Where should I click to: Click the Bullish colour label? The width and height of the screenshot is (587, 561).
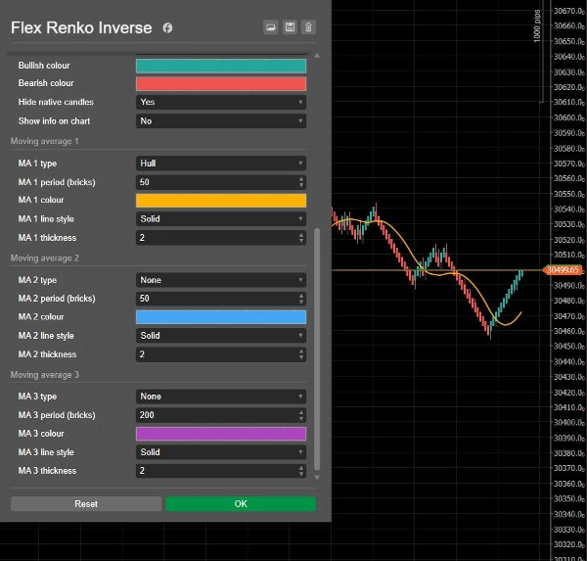click(x=44, y=66)
